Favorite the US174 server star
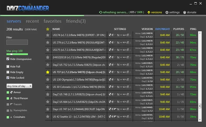 48,35
